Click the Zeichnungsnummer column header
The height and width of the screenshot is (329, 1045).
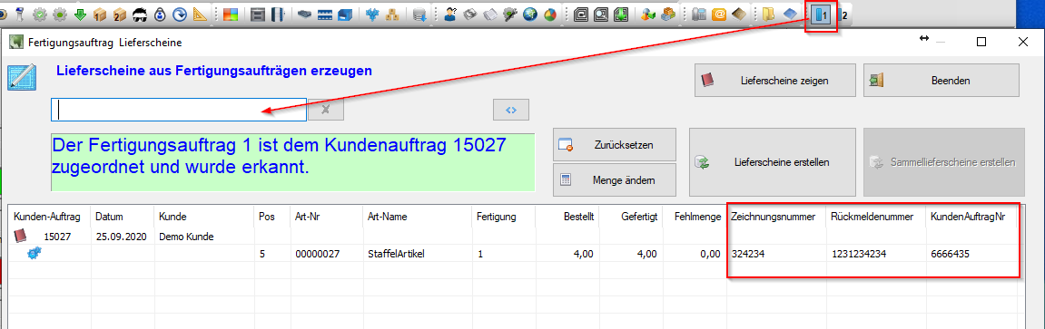774,217
